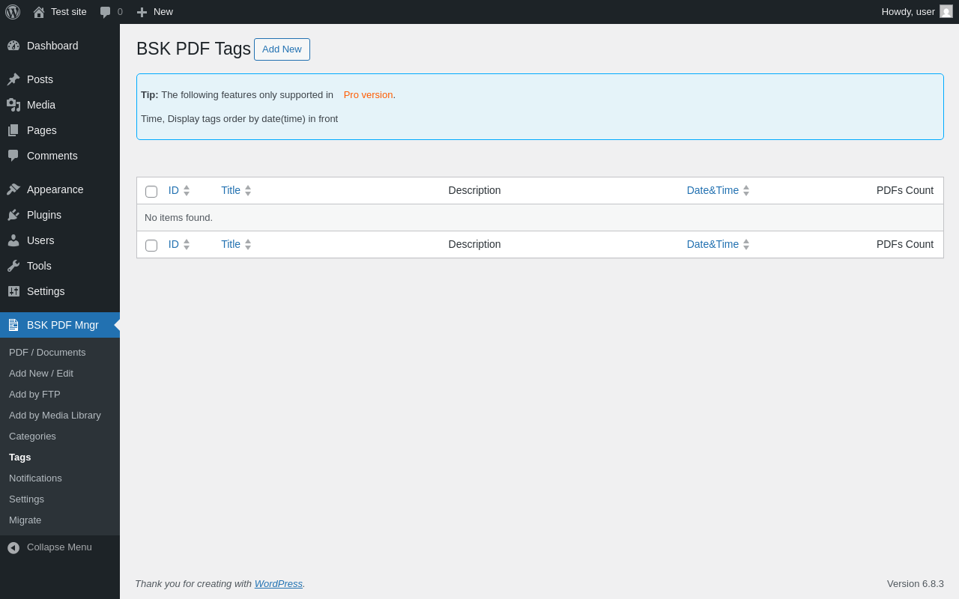Open comments bubble in admin bar
This screenshot has width=959, height=599.
tap(106, 12)
